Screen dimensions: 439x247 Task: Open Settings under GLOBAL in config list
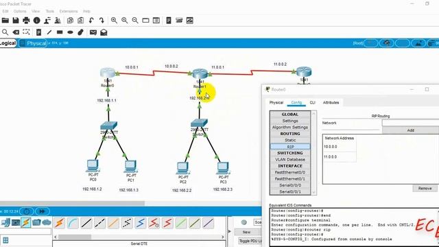coord(290,121)
